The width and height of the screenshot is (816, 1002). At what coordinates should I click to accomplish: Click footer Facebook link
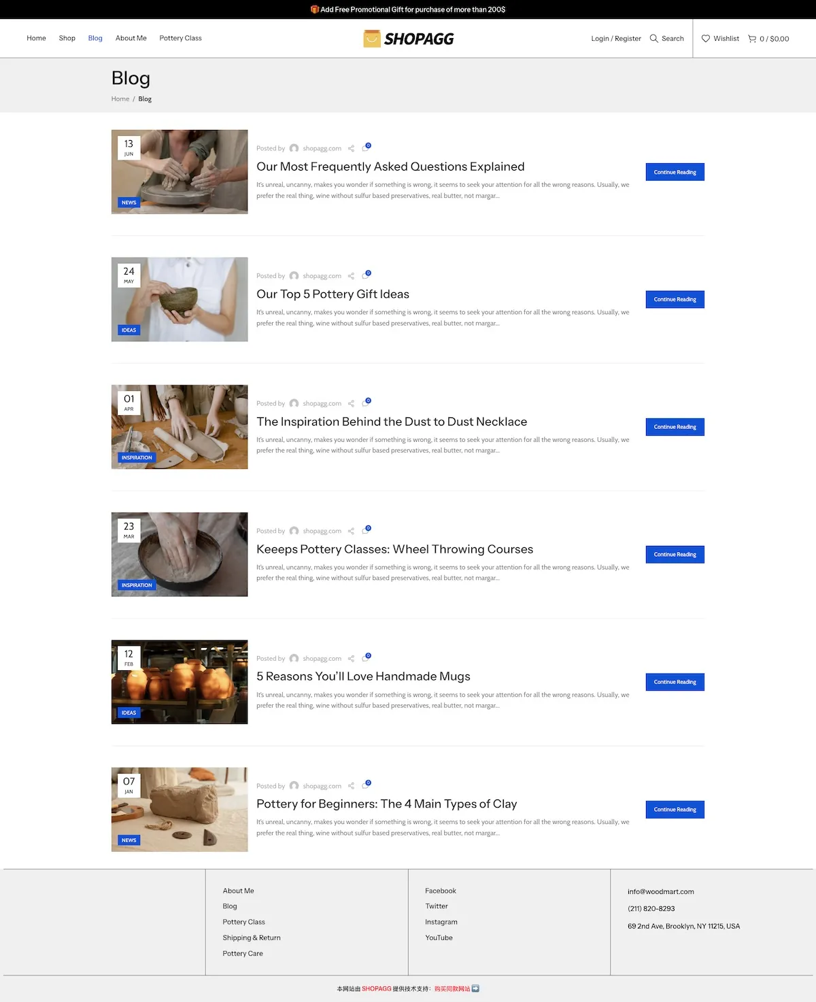point(441,891)
